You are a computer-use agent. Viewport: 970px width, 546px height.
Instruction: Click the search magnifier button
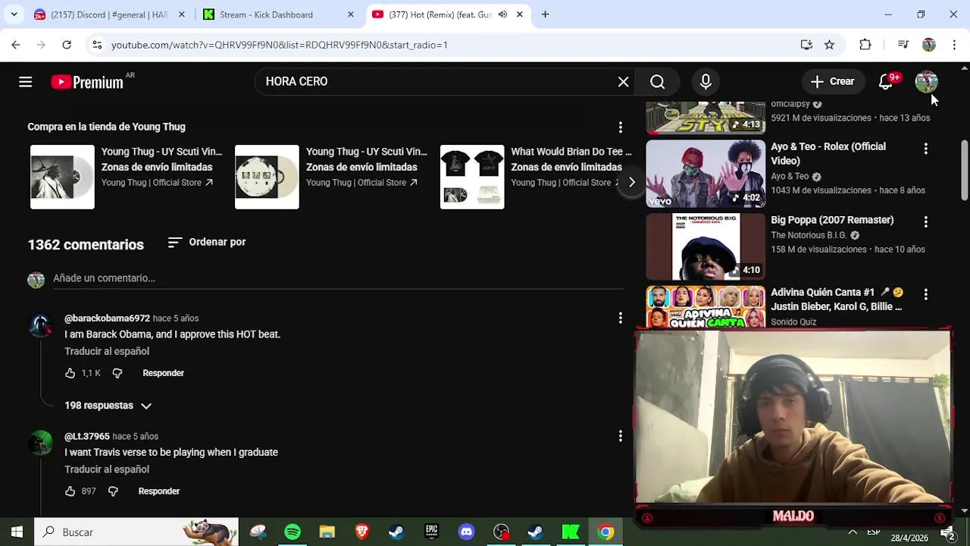[657, 82]
